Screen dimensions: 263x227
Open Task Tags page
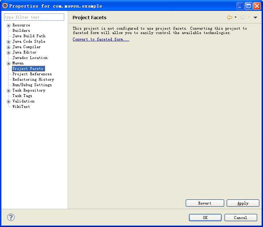22,96
